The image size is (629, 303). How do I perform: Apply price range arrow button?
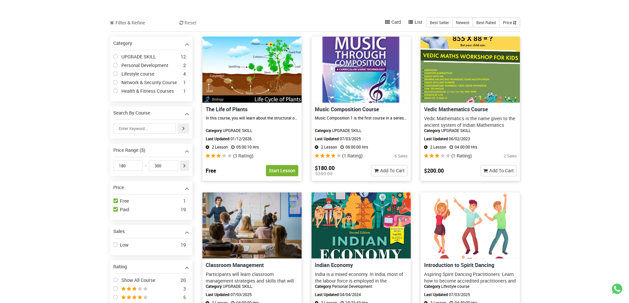coord(184,166)
